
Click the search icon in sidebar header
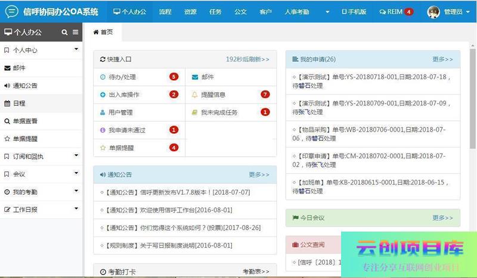64,32
